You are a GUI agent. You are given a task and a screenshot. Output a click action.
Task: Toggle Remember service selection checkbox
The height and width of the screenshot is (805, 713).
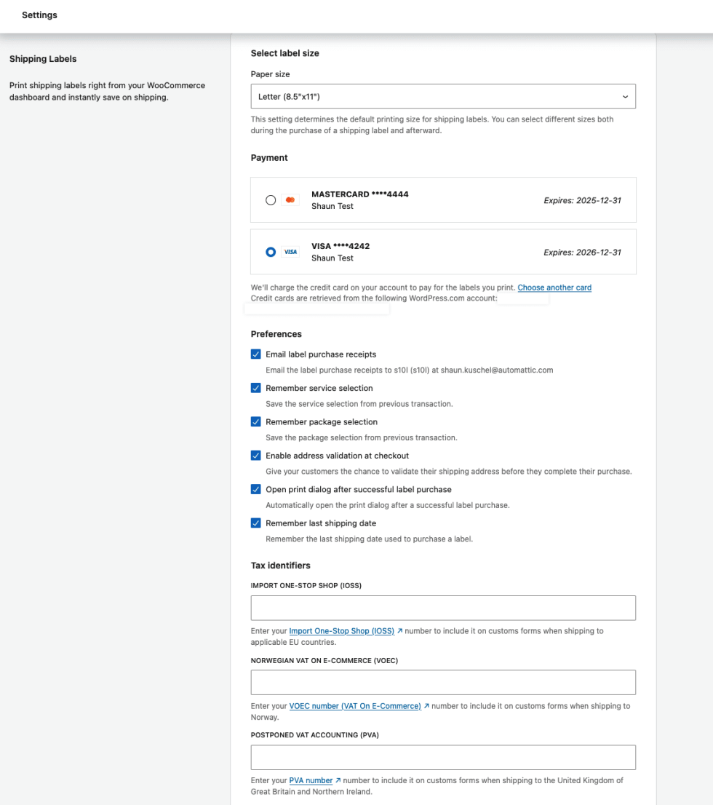256,388
